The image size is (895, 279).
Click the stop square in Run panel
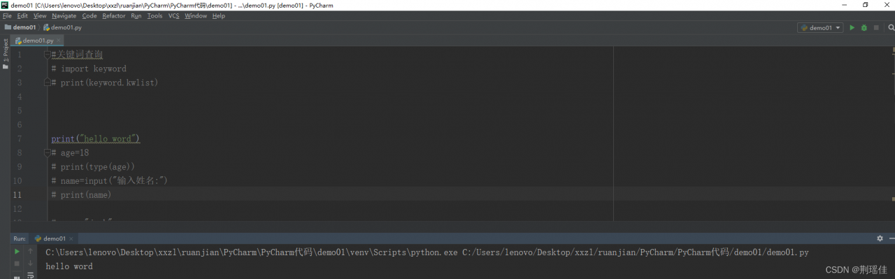(17, 264)
